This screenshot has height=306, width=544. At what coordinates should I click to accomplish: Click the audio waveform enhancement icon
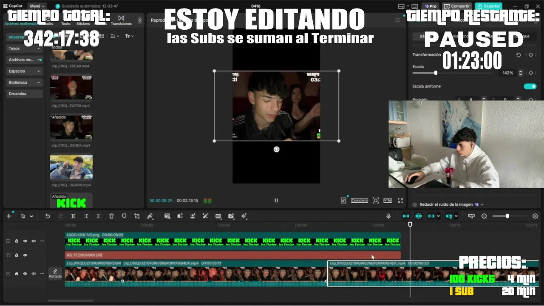(244, 216)
